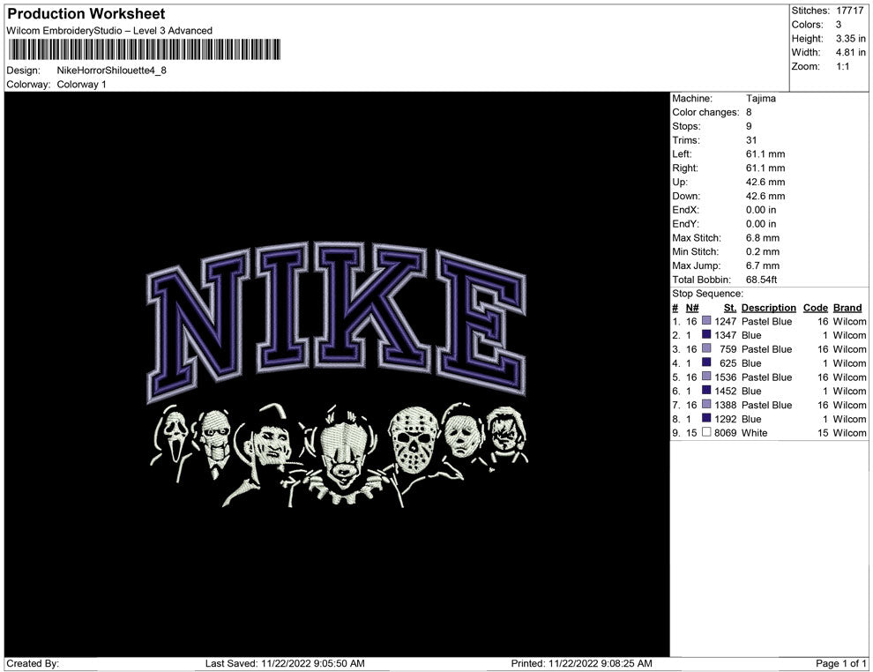The height and width of the screenshot is (672, 873).
Task: Click the Page 1 of 1 footer text
Action: click(841, 663)
